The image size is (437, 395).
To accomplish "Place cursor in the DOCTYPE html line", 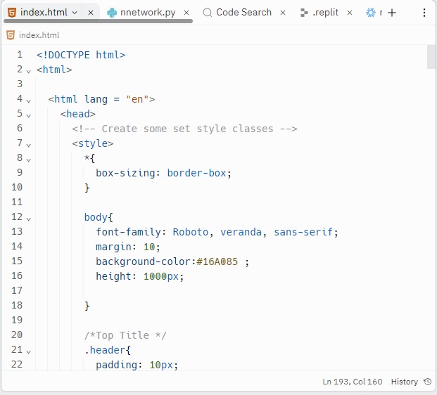I will 81,55.
